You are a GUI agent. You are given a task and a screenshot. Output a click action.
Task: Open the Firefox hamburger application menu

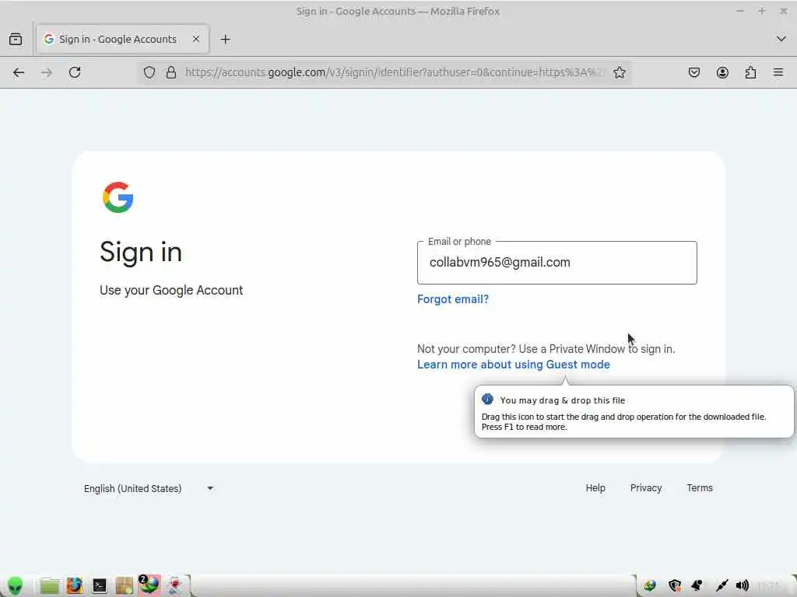pyautogui.click(x=778, y=72)
